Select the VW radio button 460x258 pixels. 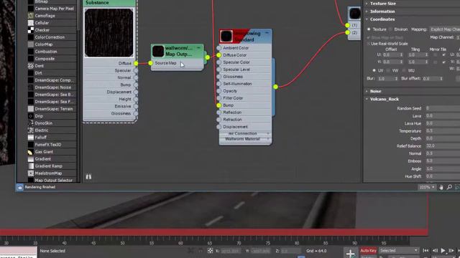click(x=388, y=70)
